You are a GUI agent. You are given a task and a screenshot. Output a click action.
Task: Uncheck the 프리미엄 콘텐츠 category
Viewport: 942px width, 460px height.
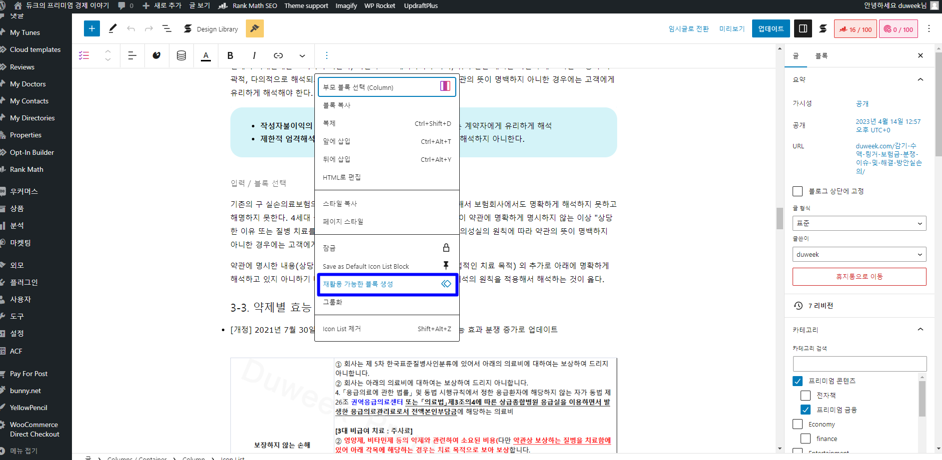pyautogui.click(x=798, y=381)
